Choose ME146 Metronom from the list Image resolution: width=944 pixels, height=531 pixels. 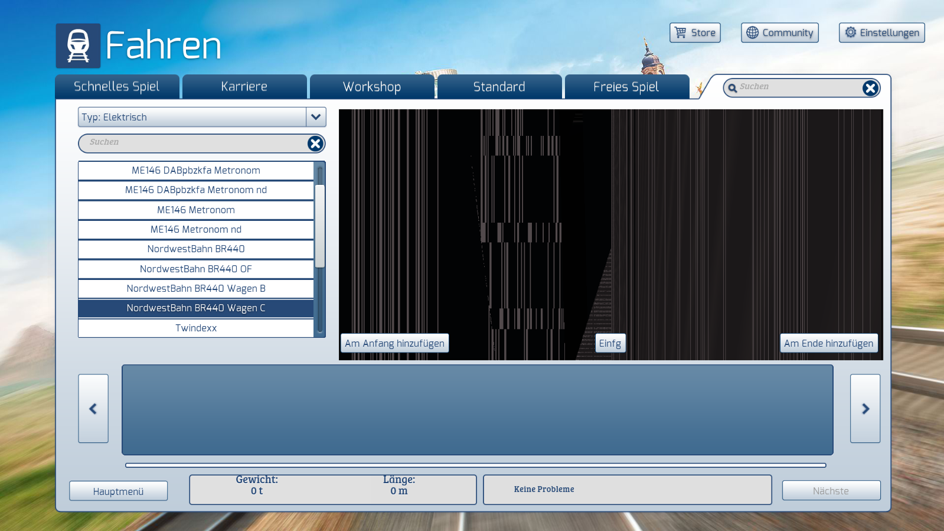(x=196, y=210)
